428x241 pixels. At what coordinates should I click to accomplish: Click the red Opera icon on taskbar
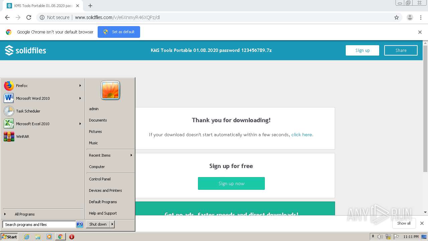click(x=72, y=237)
